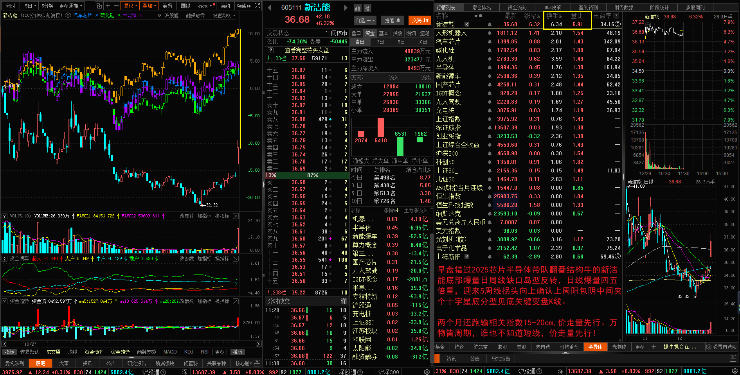Viewport: 740px width, 375px height.
Task: Switch to the 分时 chart view
Action: (x=11, y=6)
